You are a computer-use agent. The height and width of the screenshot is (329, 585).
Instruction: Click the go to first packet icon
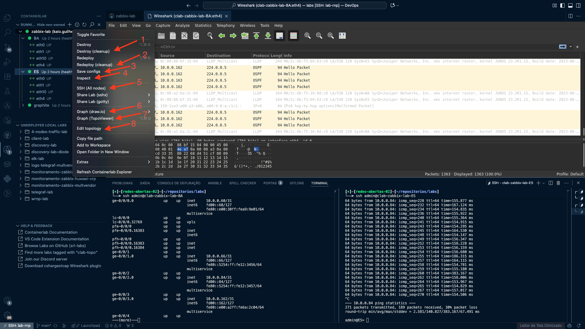[256, 36]
